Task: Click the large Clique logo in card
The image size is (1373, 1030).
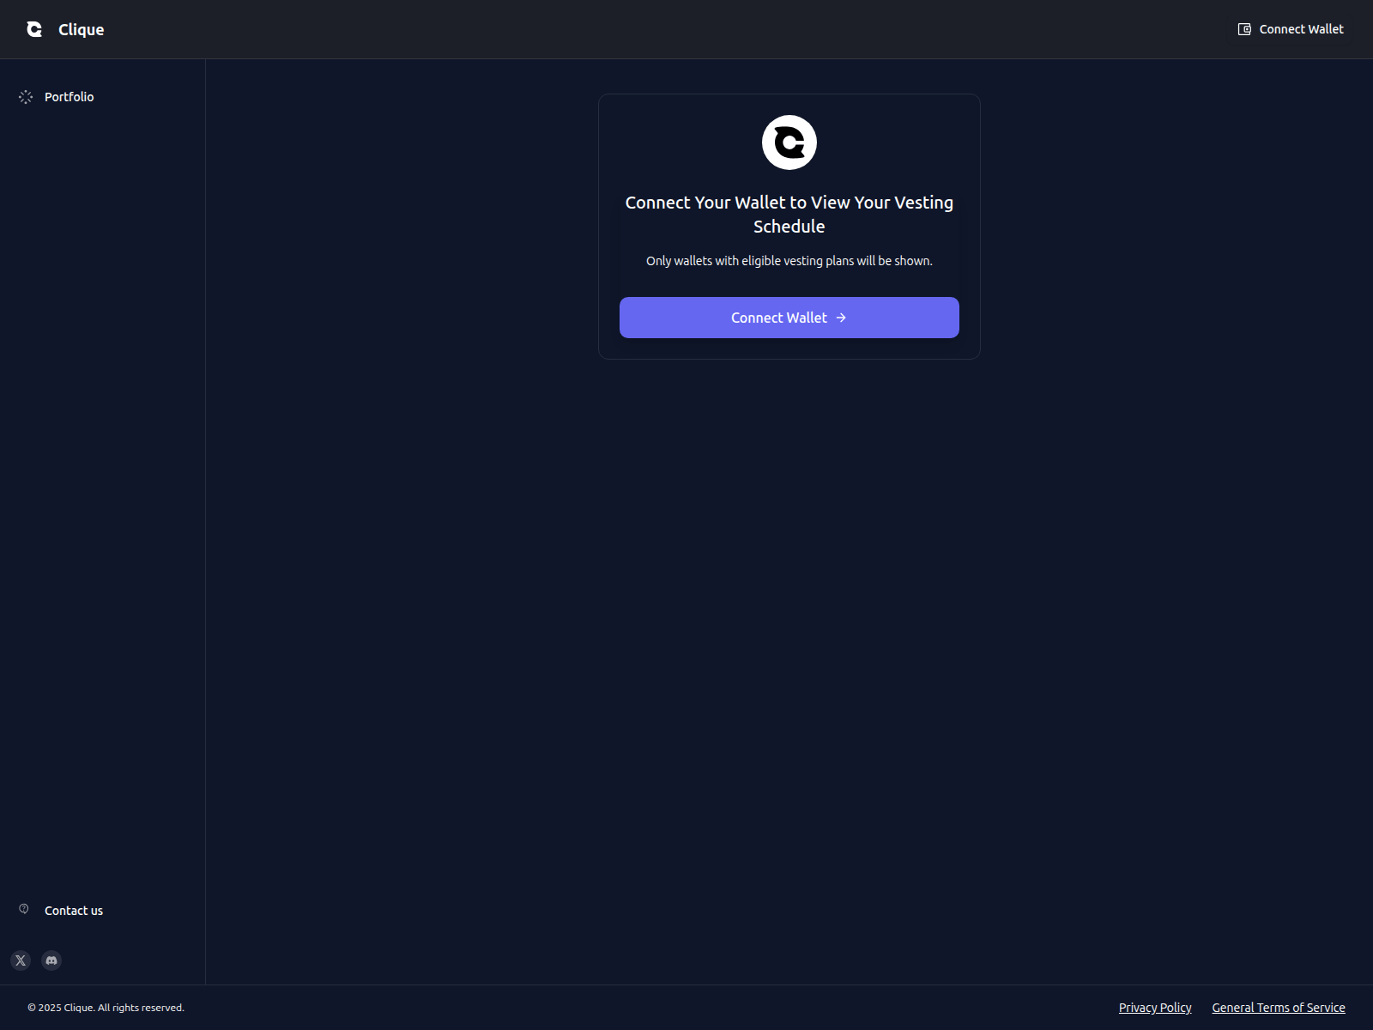Action: tap(789, 142)
